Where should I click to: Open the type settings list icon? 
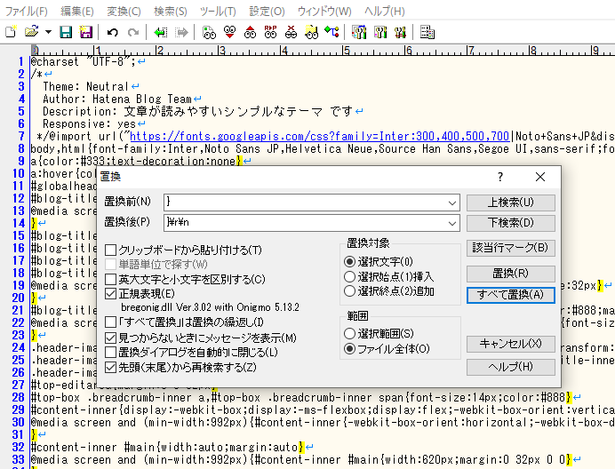(359, 32)
